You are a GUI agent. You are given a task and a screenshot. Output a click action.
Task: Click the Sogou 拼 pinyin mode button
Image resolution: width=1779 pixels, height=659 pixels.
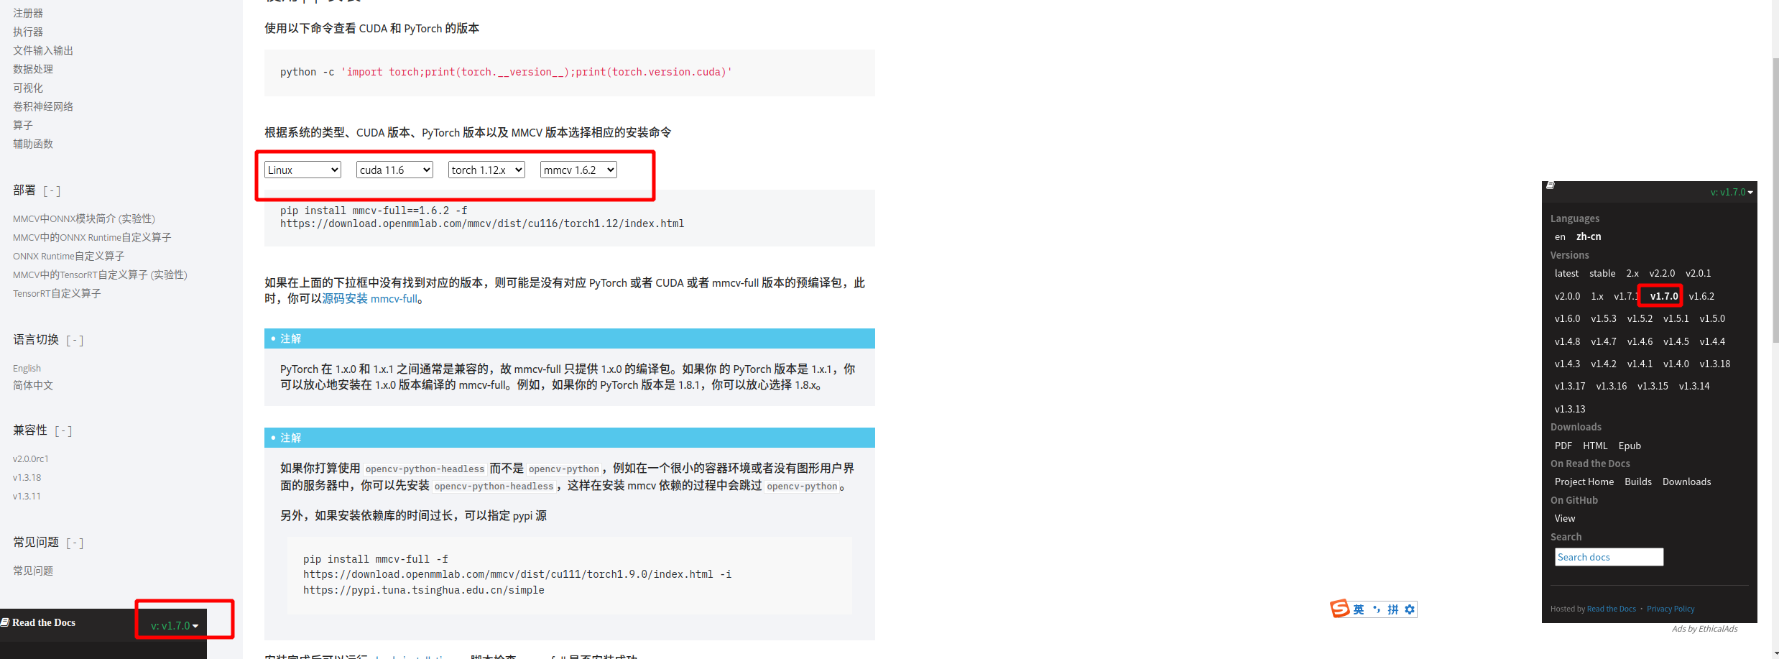pos(1393,609)
